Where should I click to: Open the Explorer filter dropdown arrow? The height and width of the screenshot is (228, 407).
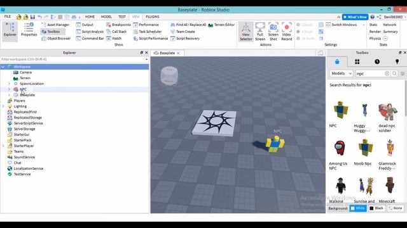147,60
